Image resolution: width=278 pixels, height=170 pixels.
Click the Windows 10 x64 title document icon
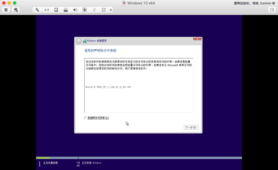[124, 3]
